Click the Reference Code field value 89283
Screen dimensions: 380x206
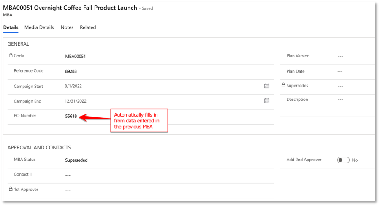coord(71,71)
